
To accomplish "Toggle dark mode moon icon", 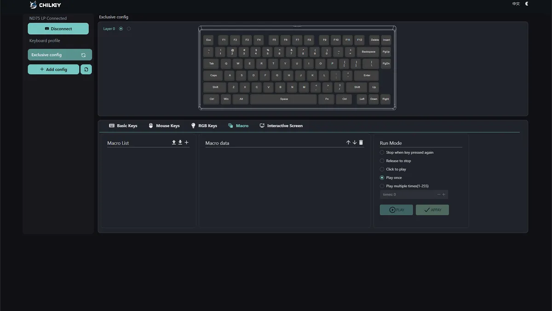I will point(527,4).
